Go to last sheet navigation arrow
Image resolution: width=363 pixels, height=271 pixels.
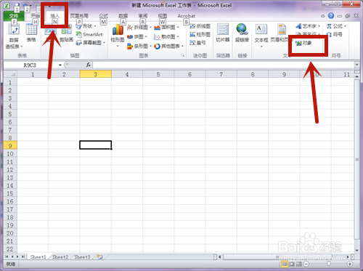[23, 256]
